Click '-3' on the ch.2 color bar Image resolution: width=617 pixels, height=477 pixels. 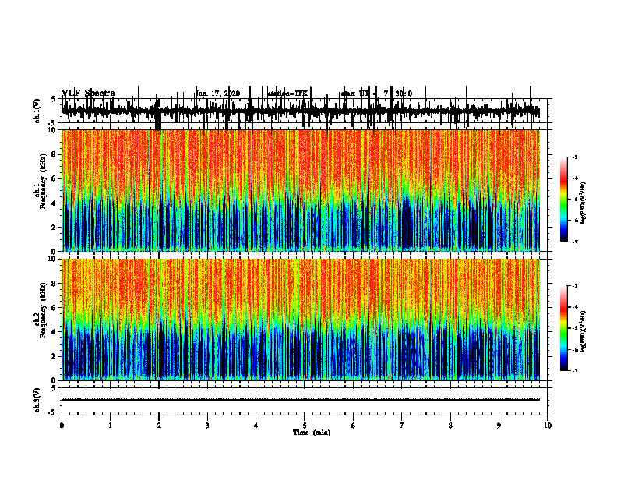(x=574, y=286)
